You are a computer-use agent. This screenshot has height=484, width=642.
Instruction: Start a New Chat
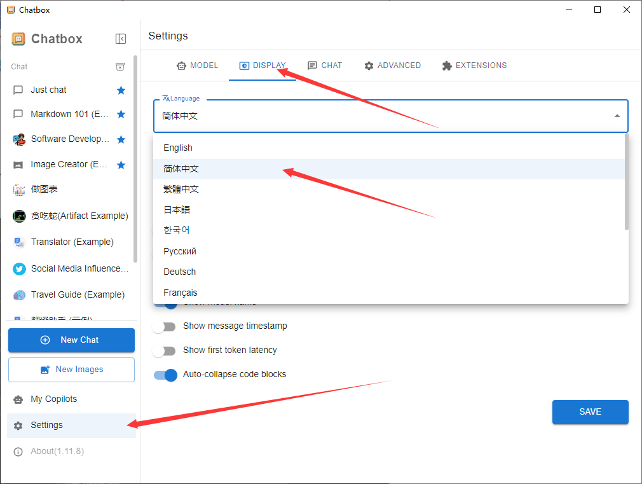[x=71, y=340]
